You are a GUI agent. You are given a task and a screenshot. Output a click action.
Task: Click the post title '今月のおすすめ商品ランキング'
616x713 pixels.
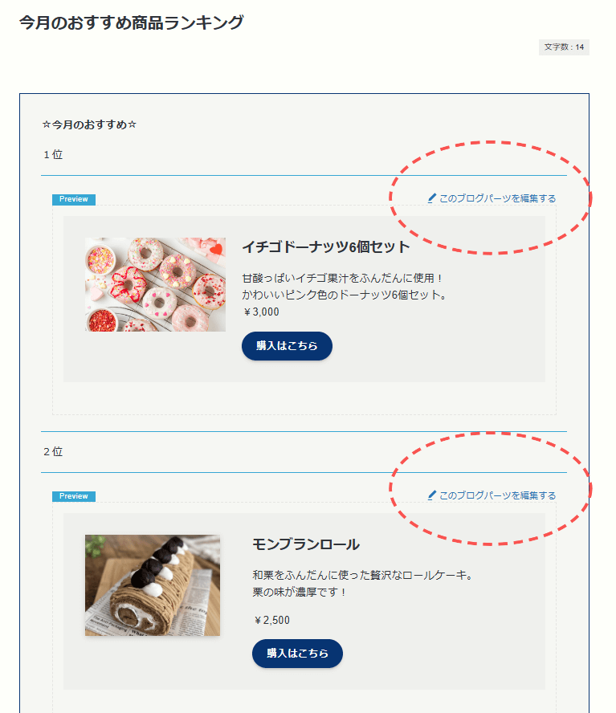coord(132,22)
